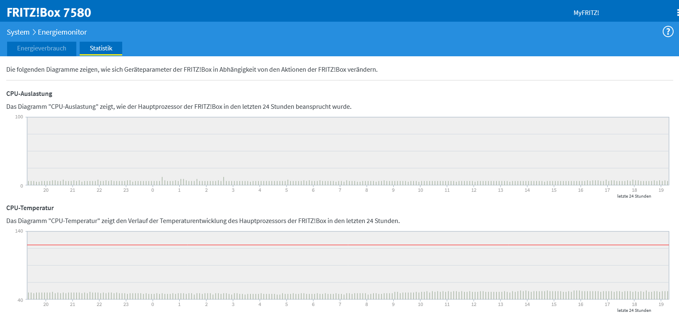Click Energiemonitor in the breadcrumb
The image size is (679, 316).
62,32
